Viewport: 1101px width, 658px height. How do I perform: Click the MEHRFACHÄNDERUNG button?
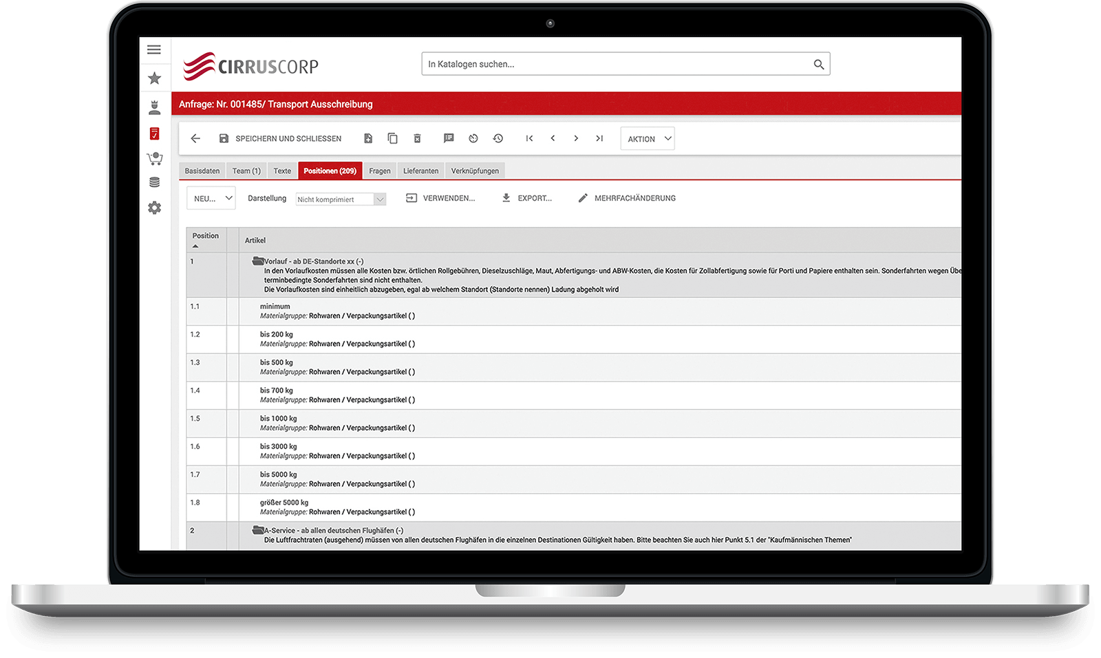[626, 198]
